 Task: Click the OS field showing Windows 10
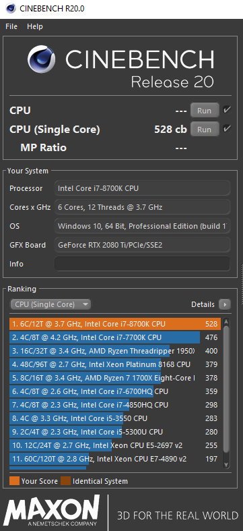(142, 226)
